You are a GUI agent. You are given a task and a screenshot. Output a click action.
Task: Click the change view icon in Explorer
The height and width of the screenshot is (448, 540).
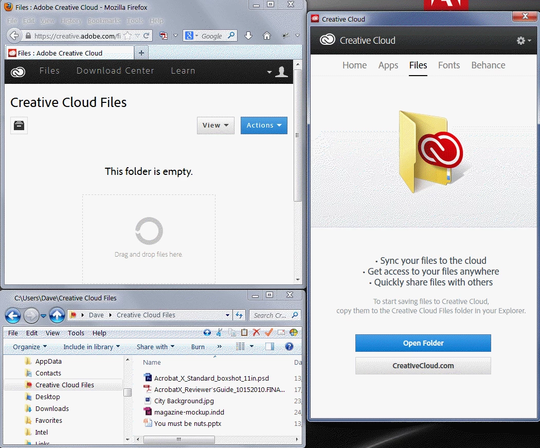point(240,347)
